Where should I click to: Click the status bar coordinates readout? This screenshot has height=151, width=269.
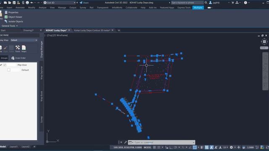[127, 147]
